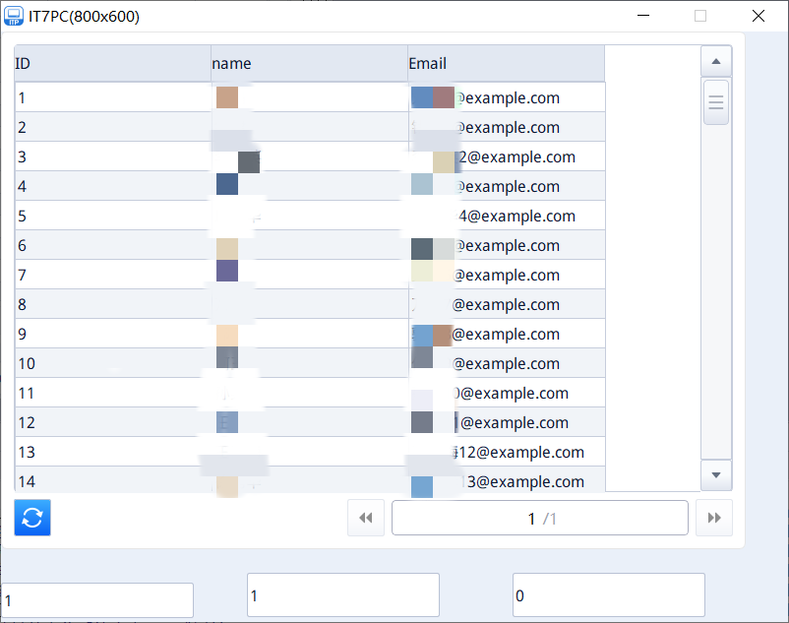Click the table scrollbar's down arrow
Screen dimensions: 789x623
716,475
